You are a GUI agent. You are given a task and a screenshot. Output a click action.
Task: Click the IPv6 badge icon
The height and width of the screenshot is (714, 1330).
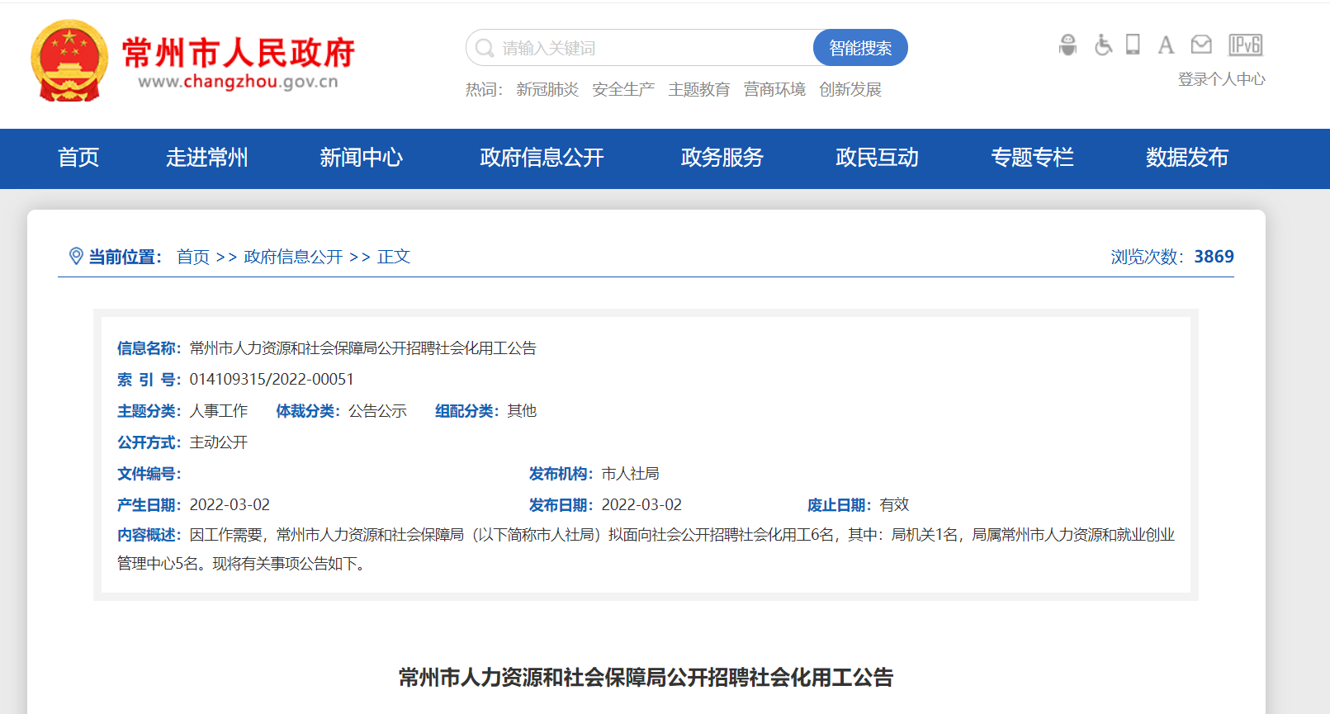tap(1245, 45)
